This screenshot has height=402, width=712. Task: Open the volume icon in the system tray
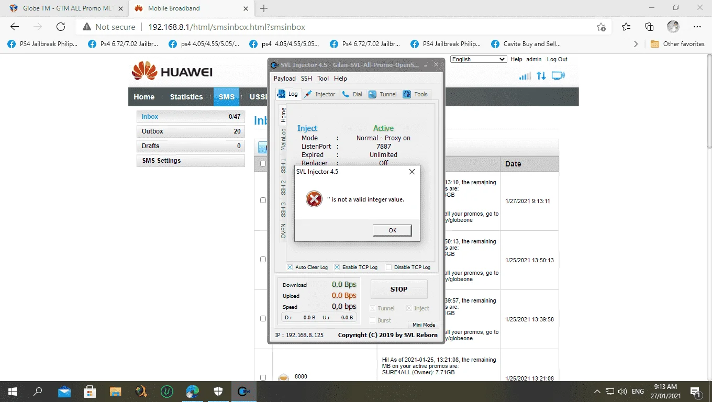pos(622,392)
